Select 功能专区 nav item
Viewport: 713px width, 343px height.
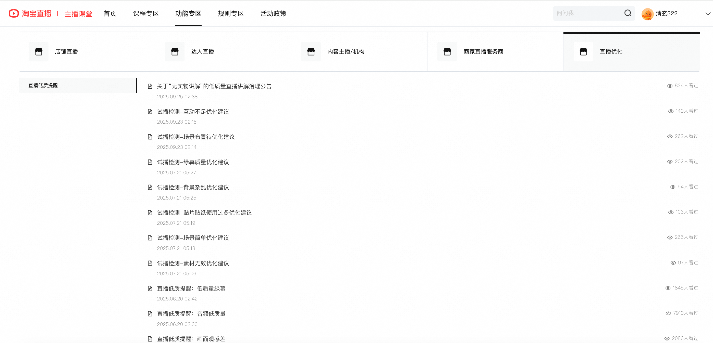(x=188, y=14)
